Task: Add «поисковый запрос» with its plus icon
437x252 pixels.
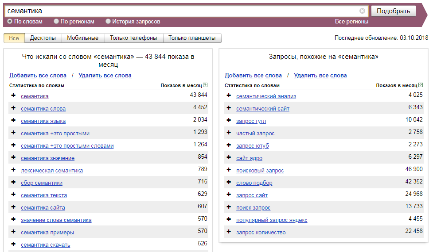Action: click(x=229, y=170)
